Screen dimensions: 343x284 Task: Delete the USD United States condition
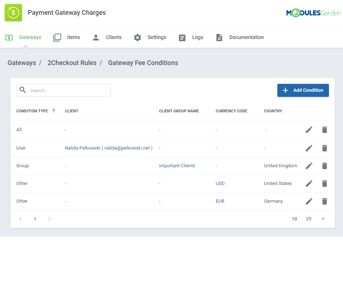pyautogui.click(x=325, y=184)
